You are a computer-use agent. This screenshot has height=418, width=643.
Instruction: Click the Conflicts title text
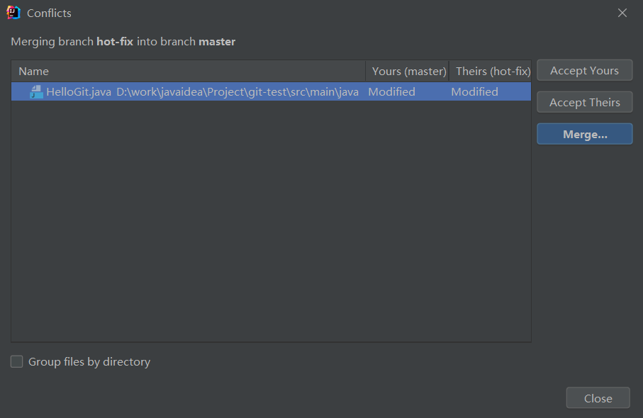coord(49,13)
